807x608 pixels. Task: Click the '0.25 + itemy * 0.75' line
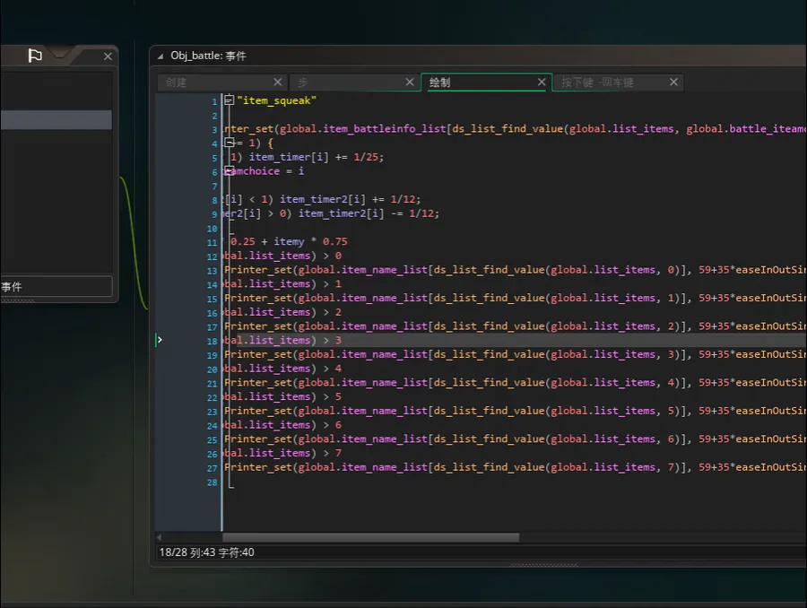(x=289, y=241)
